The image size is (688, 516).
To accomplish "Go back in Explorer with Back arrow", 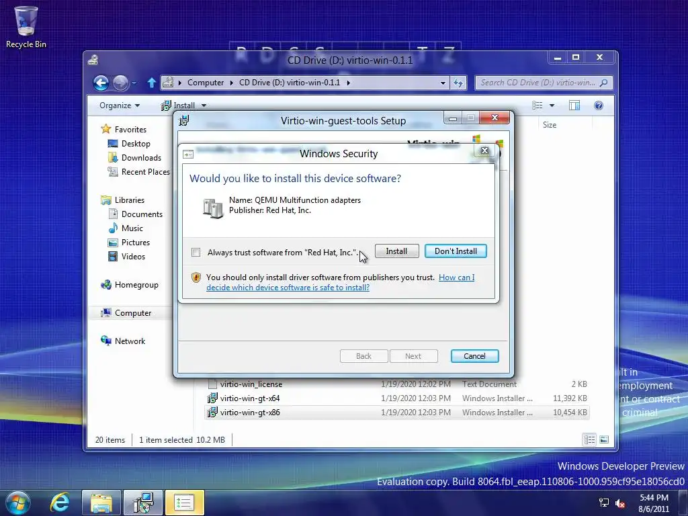I will pos(101,83).
